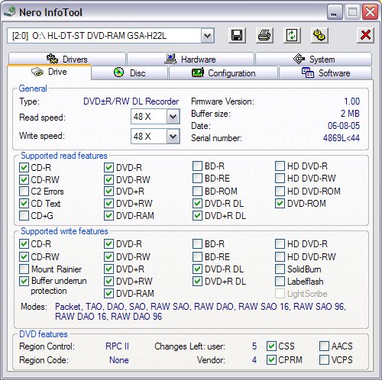
Task: Toggle the Mount Rainier checkbox
Action: pos(24,269)
